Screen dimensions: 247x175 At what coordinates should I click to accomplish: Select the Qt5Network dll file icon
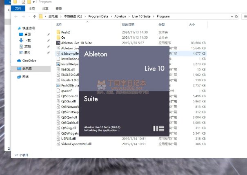(58, 106)
